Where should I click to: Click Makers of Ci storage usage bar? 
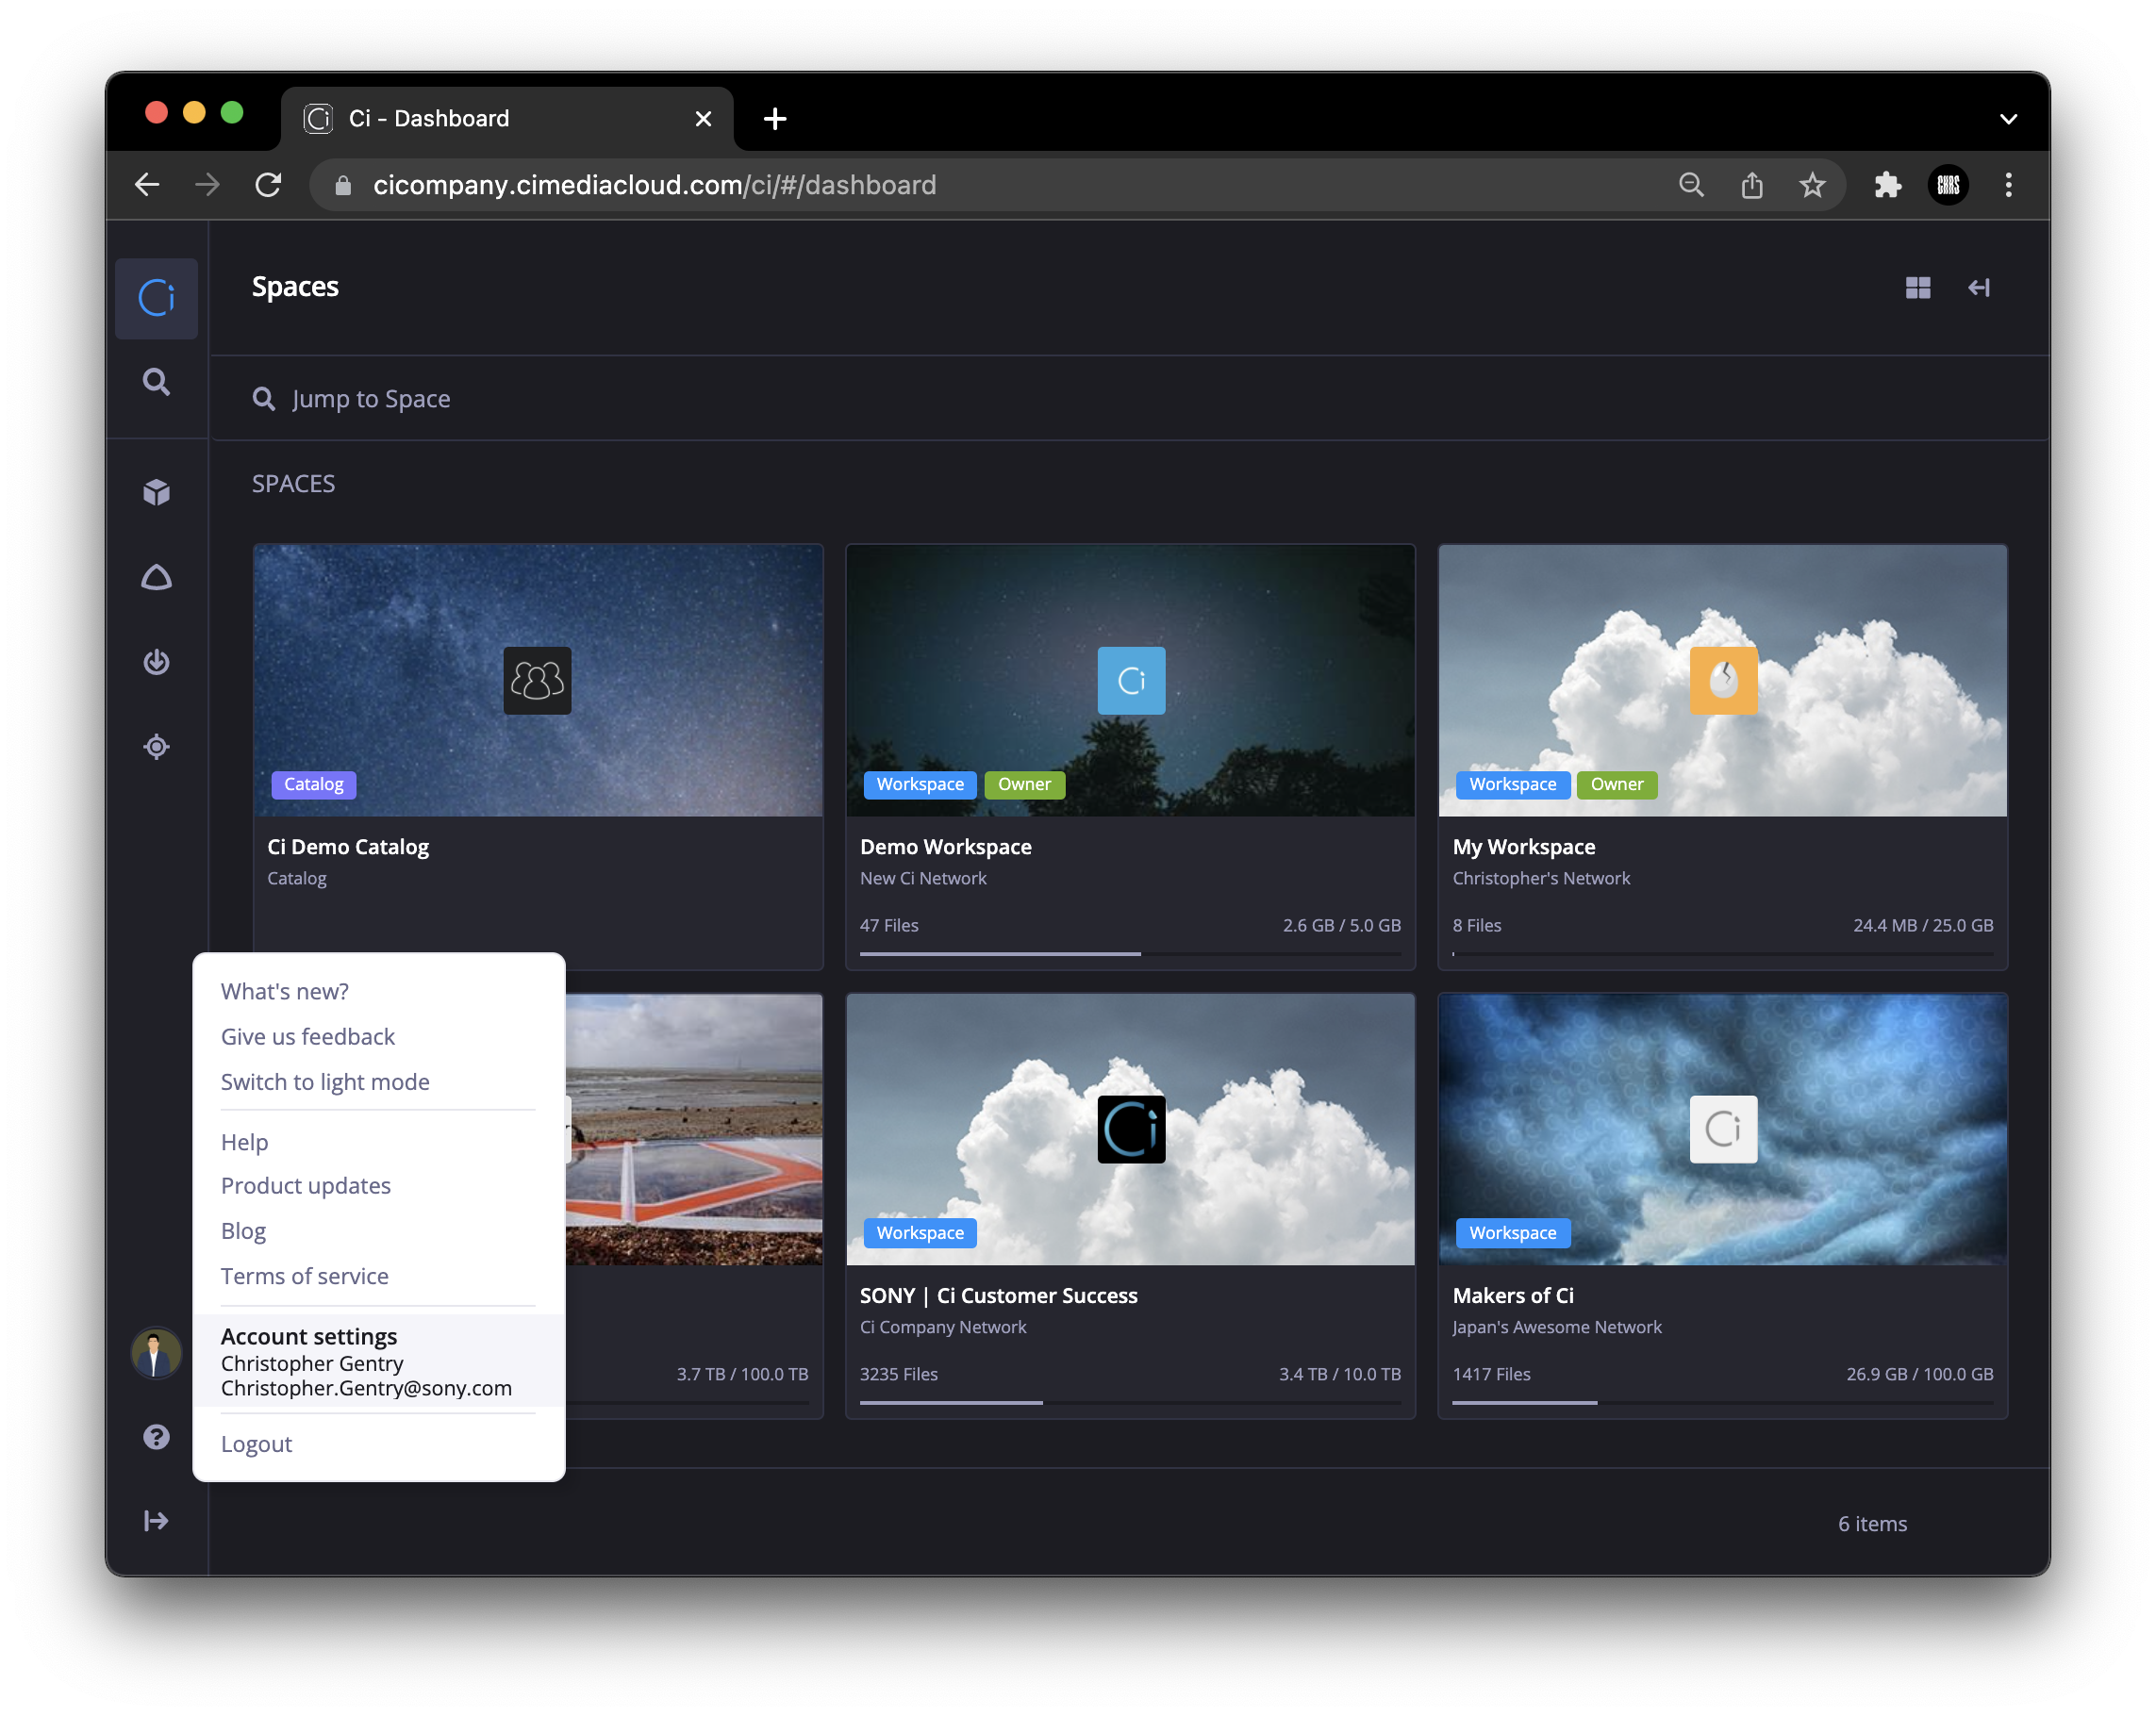(x=1723, y=1403)
